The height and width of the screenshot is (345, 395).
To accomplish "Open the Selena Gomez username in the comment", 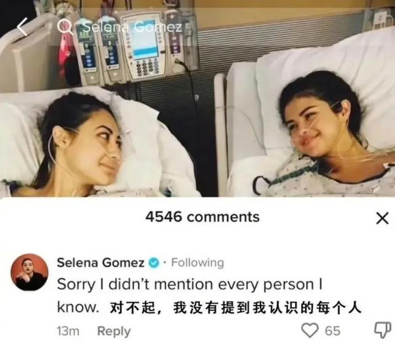I will coord(101,263).
